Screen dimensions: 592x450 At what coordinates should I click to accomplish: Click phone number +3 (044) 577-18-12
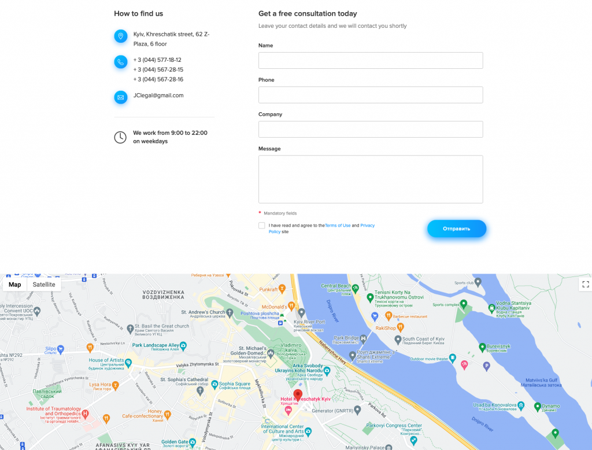(x=157, y=60)
